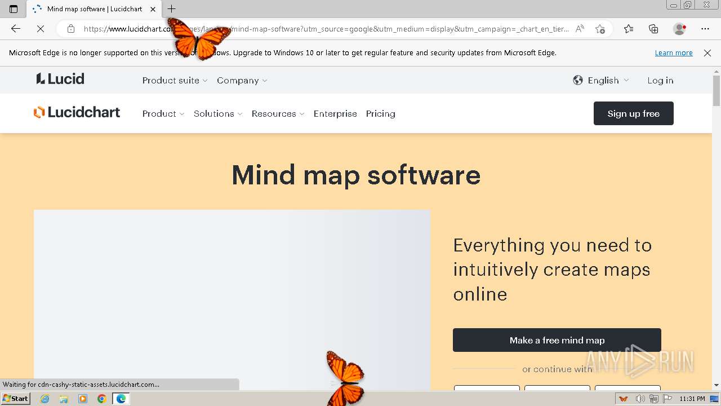
Task: Open the Enterprise page
Action: 335,113
